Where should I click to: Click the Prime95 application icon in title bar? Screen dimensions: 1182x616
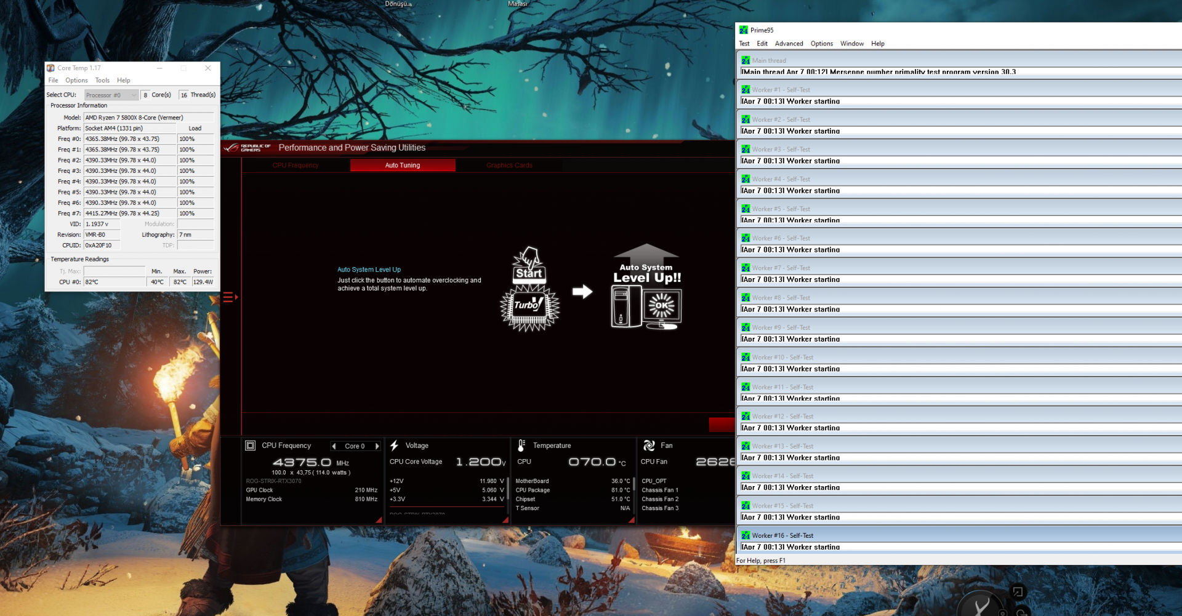(744, 30)
